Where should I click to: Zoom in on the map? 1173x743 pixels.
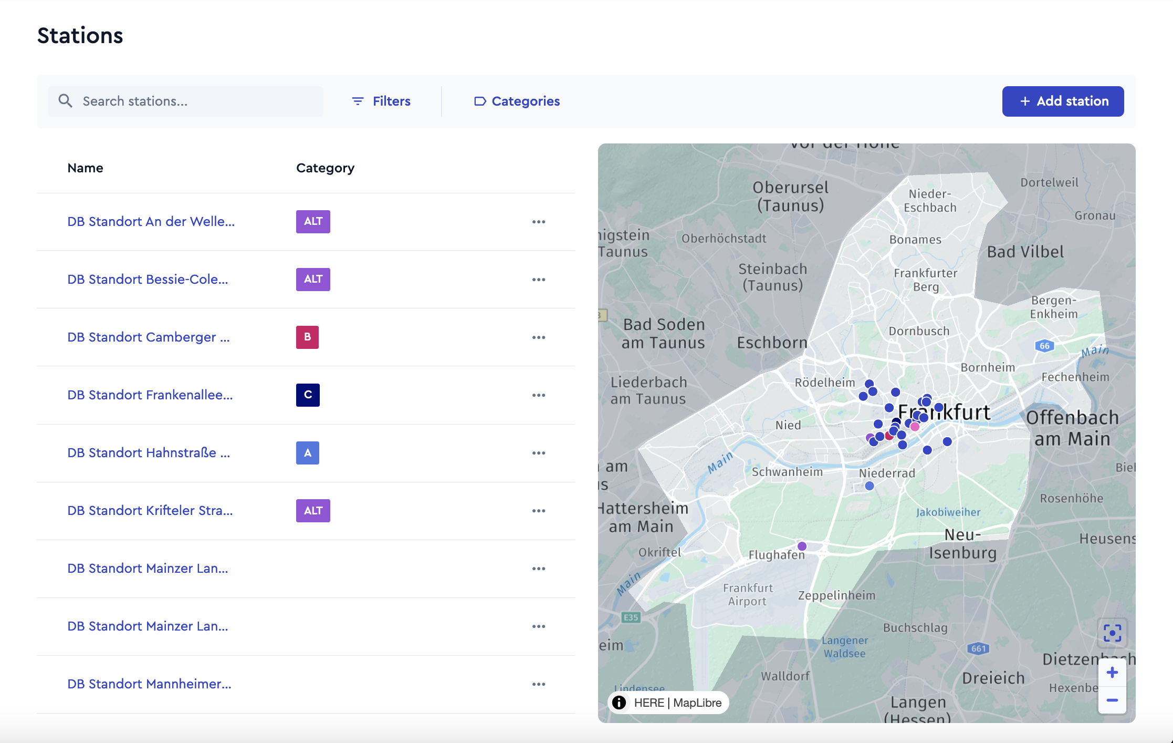tap(1112, 673)
